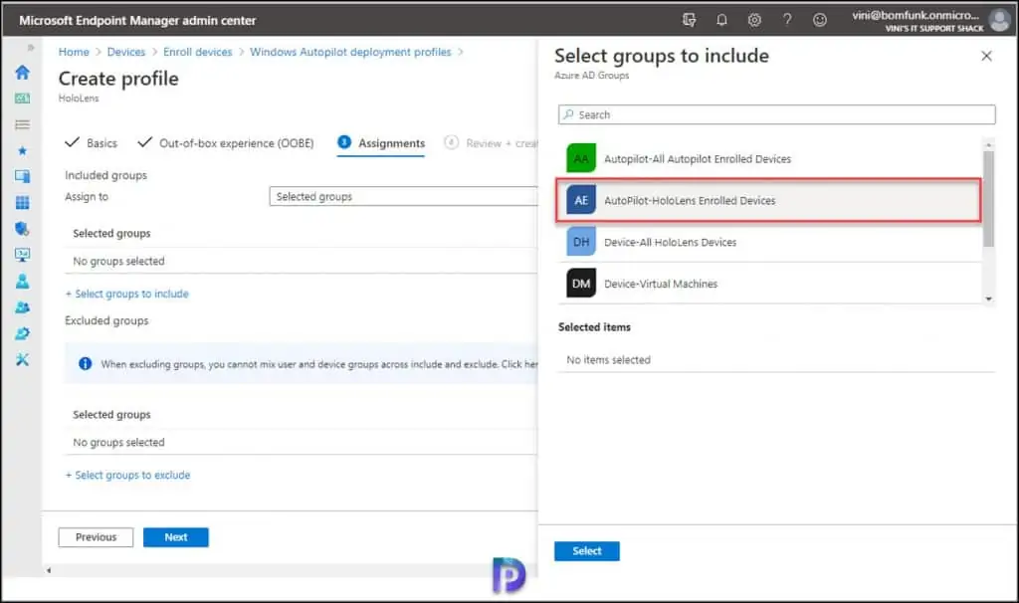1019x603 pixels.
Task: Select Device-Virtual Machines group
Action: point(770,284)
